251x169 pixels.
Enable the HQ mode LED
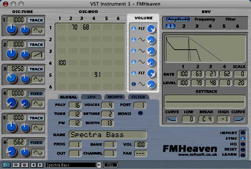243,144
